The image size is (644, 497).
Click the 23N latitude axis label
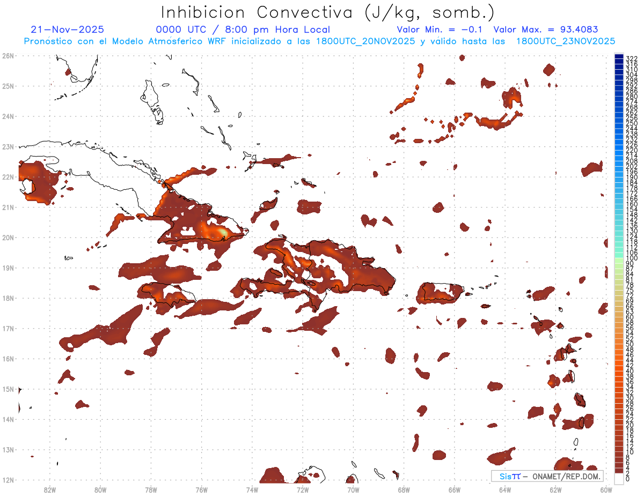pos(8,146)
